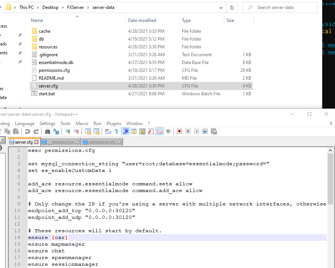Click the Explorer refresh button
This screenshot has width=335, height=268.
pos(232,8)
